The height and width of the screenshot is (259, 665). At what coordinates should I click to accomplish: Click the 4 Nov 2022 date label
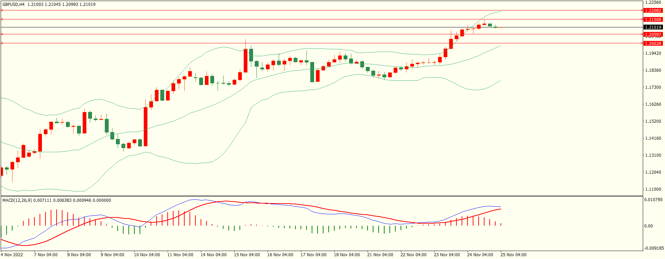pos(12,255)
